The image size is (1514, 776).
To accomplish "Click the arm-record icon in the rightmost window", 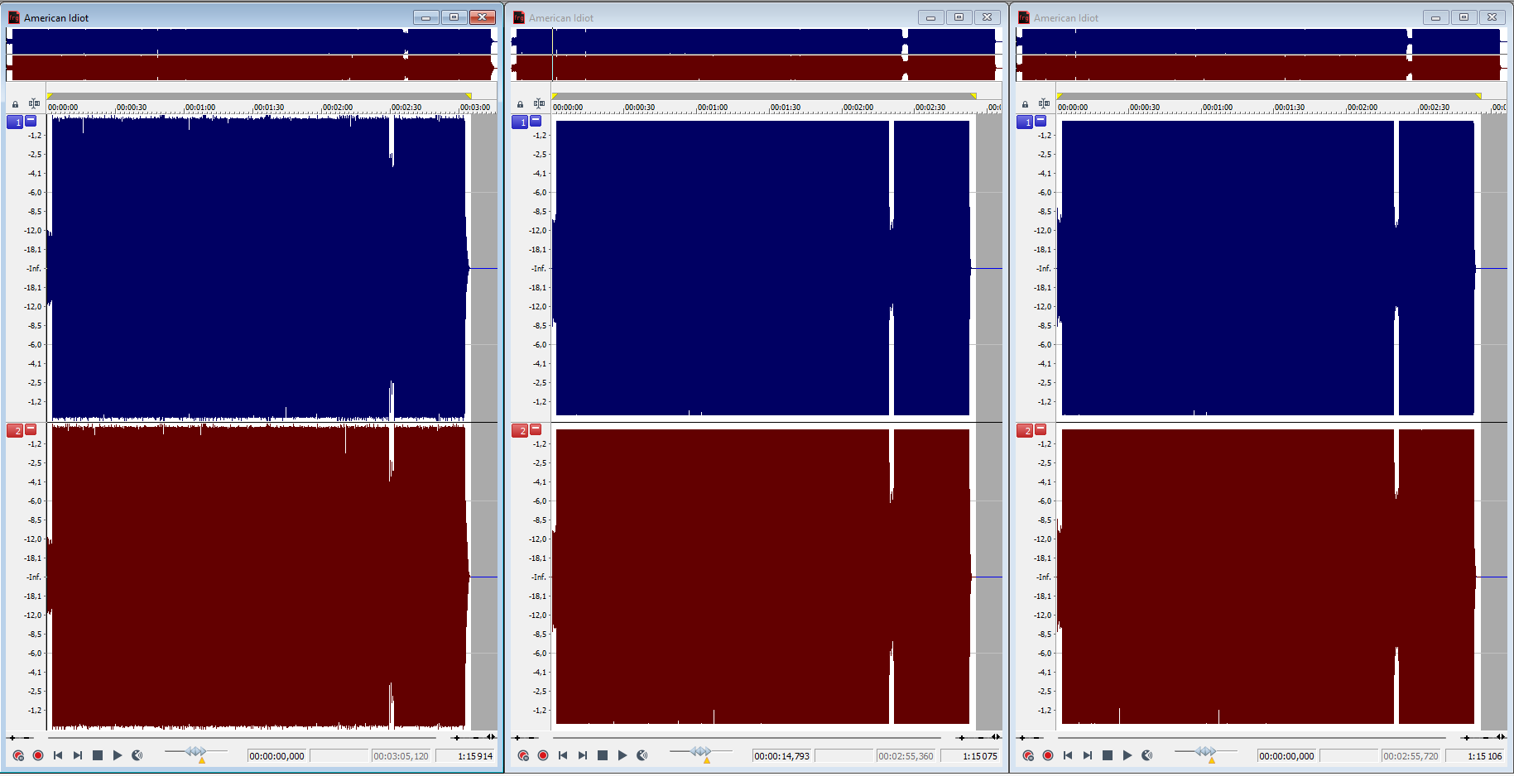I will click(x=1028, y=755).
